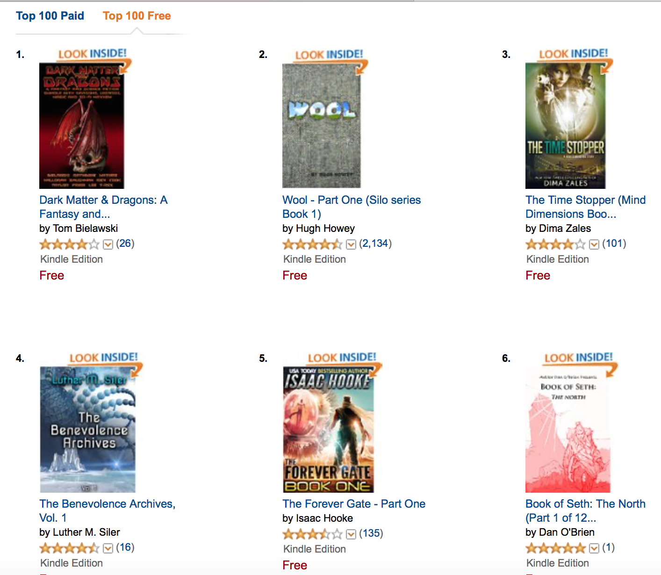Viewport: 661px width, 575px height.
Task: Open the 135 reviews link for Forever Gate
Action: 371,533
